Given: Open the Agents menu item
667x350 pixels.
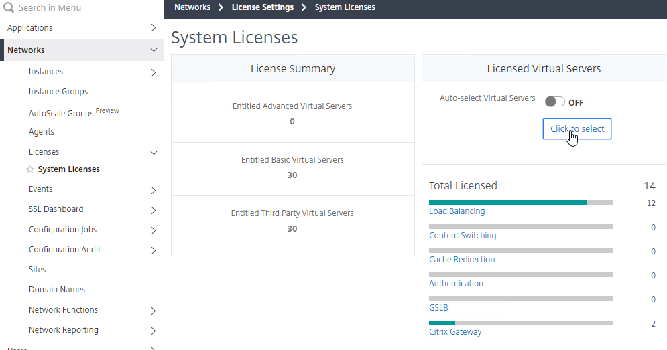Looking at the screenshot, I should (x=42, y=132).
